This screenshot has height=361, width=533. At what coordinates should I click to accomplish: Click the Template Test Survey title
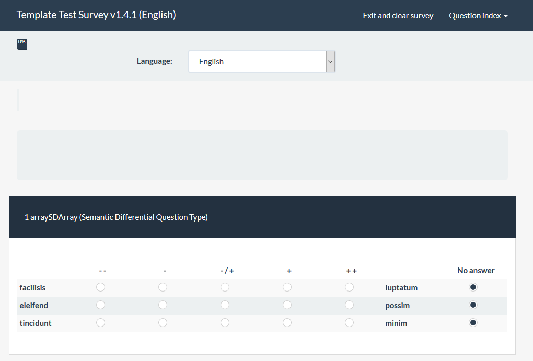96,15
